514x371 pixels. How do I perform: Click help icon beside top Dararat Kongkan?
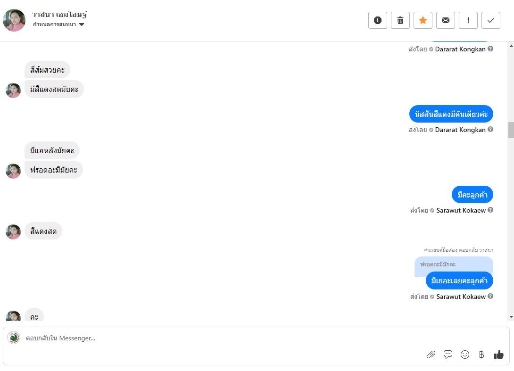490,49
